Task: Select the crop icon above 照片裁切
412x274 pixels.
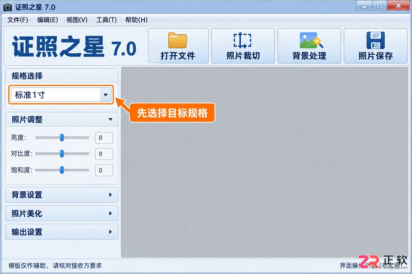Action: click(243, 40)
